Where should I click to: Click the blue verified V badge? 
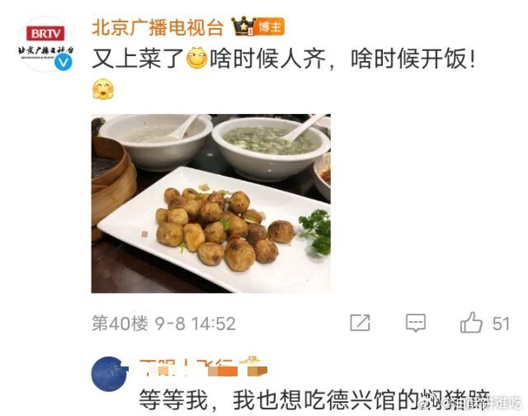64,62
